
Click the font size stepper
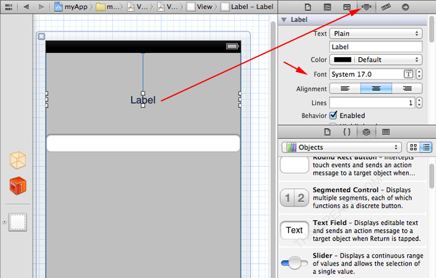coord(419,74)
